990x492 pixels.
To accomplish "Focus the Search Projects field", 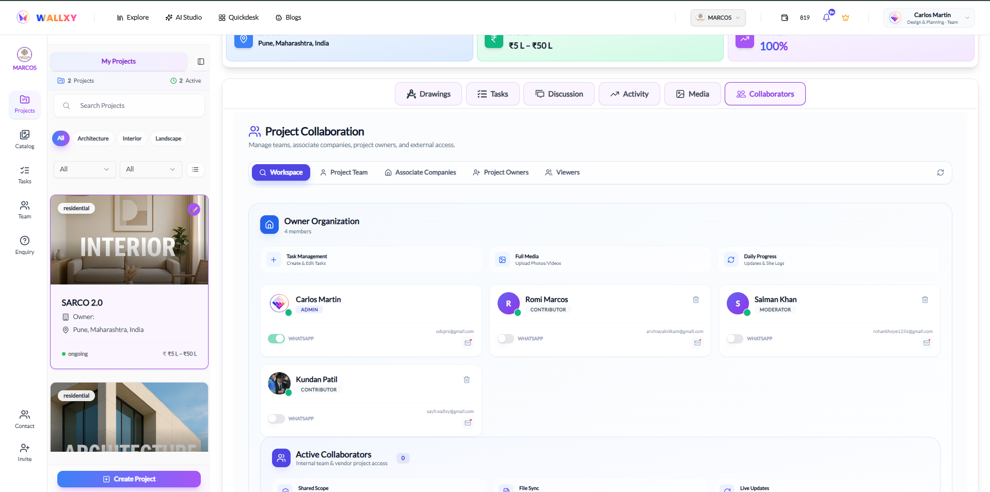I will coord(129,106).
